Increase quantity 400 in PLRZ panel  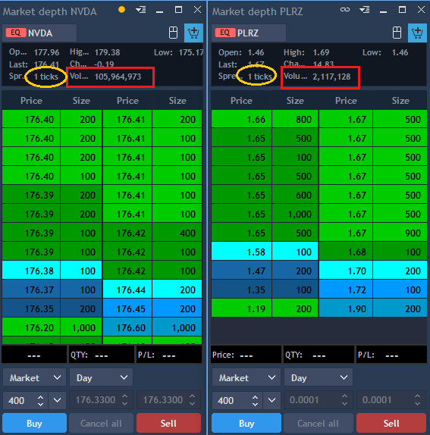click(x=255, y=397)
